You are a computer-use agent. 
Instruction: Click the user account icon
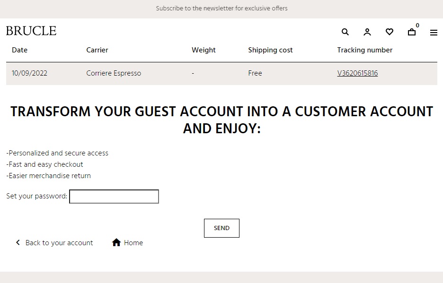pos(367,32)
